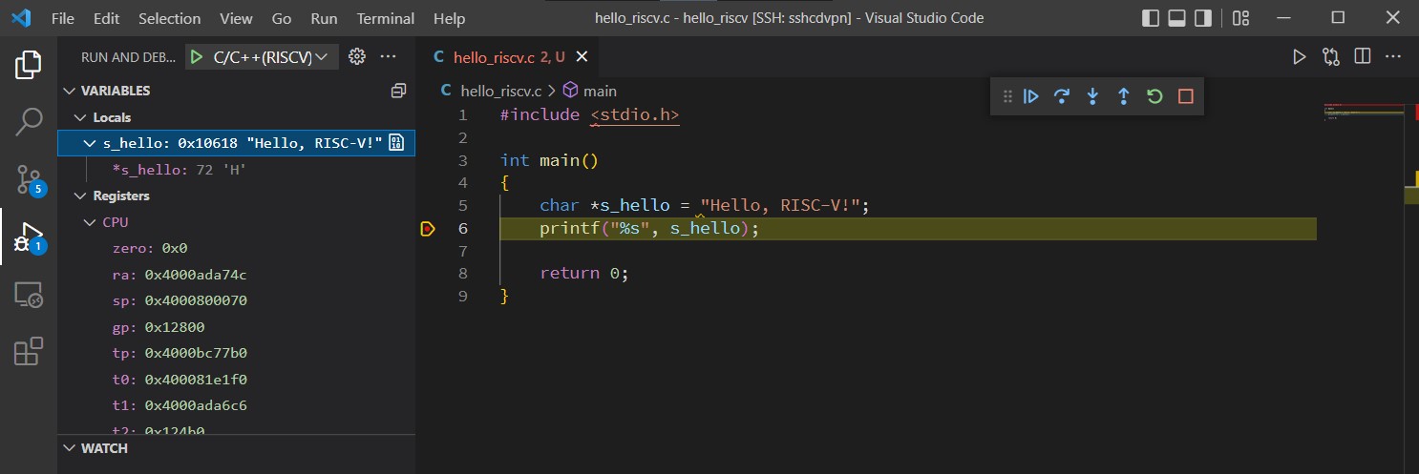1419x474 pixels.
Task: Place cursor on the #include <stdio.h> line
Action: 589,114
